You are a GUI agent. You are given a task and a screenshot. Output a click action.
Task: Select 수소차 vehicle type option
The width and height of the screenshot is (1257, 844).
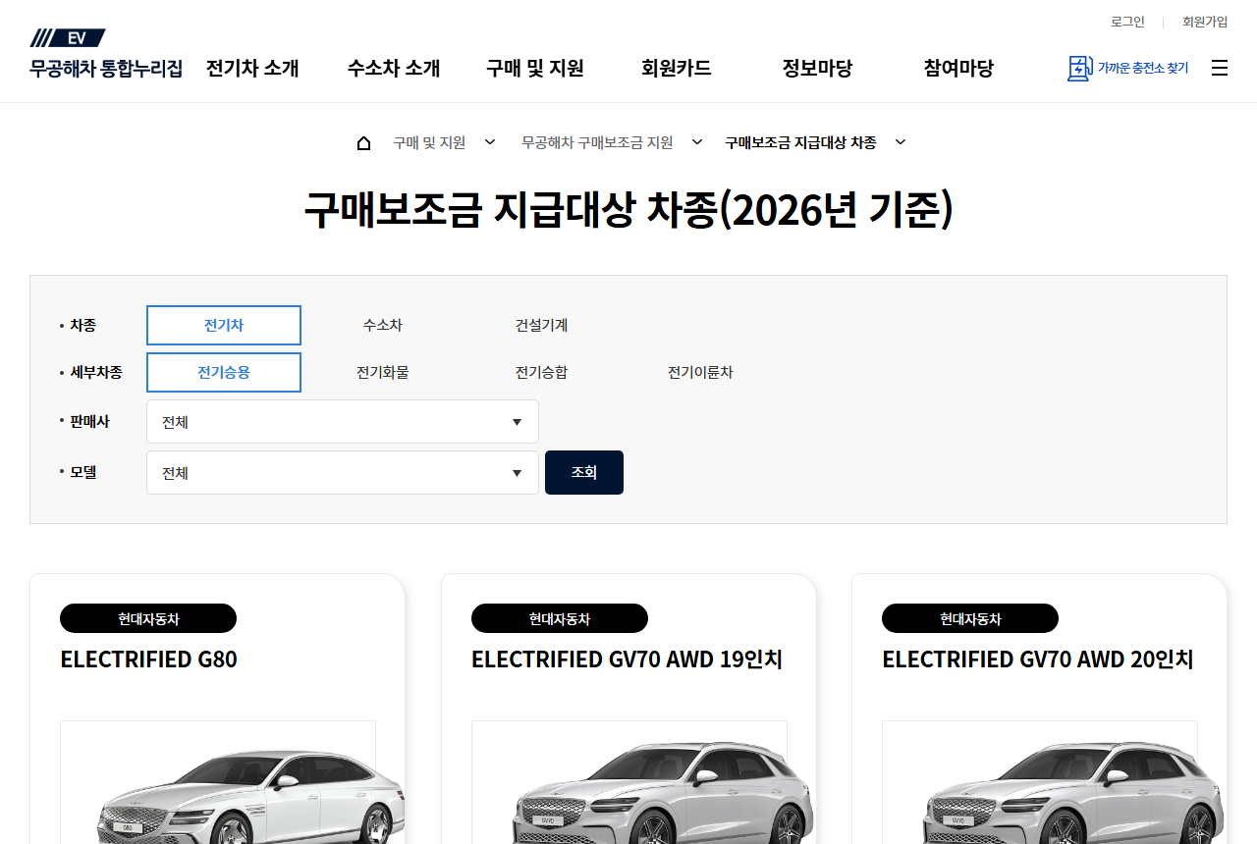coord(382,326)
